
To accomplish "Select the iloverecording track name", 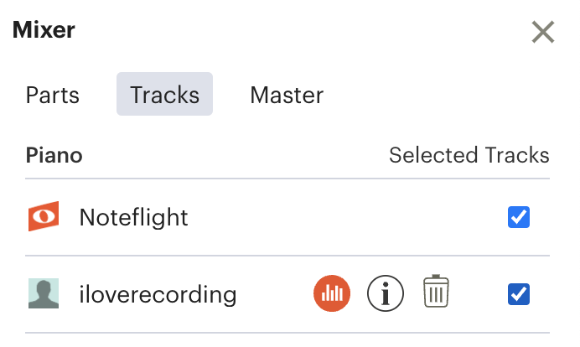I will coord(158,294).
